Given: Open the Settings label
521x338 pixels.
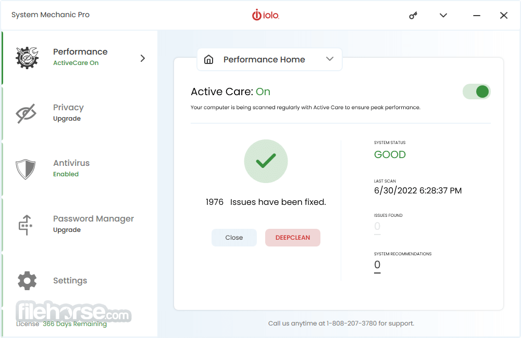Looking at the screenshot, I should tap(70, 281).
